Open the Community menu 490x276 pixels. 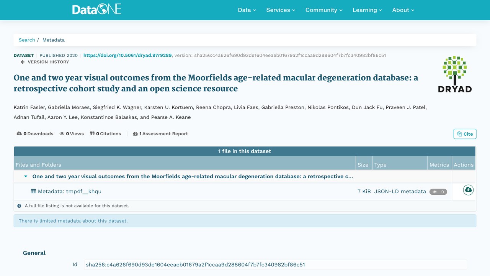324,10
